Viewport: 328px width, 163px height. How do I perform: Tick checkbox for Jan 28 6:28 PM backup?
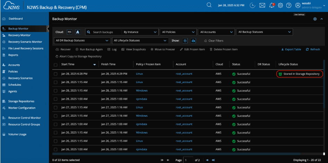pyautogui.click(x=55, y=74)
